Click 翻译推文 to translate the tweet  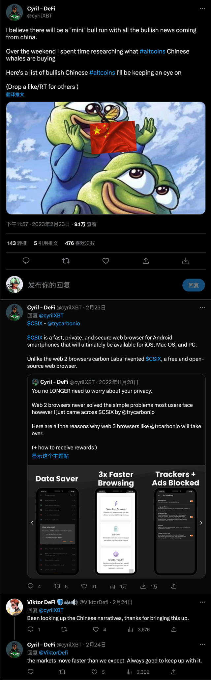(x=15, y=95)
